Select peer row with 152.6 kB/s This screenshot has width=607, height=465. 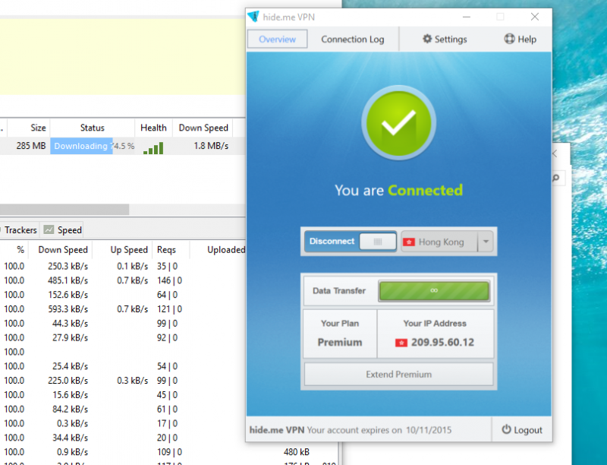coord(123,295)
